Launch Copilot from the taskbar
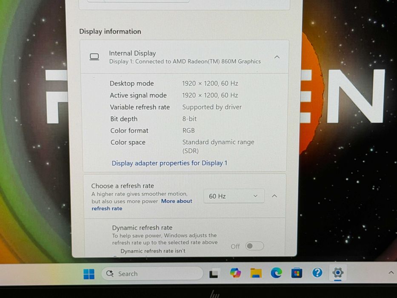The height and width of the screenshot is (298, 397). point(235,273)
